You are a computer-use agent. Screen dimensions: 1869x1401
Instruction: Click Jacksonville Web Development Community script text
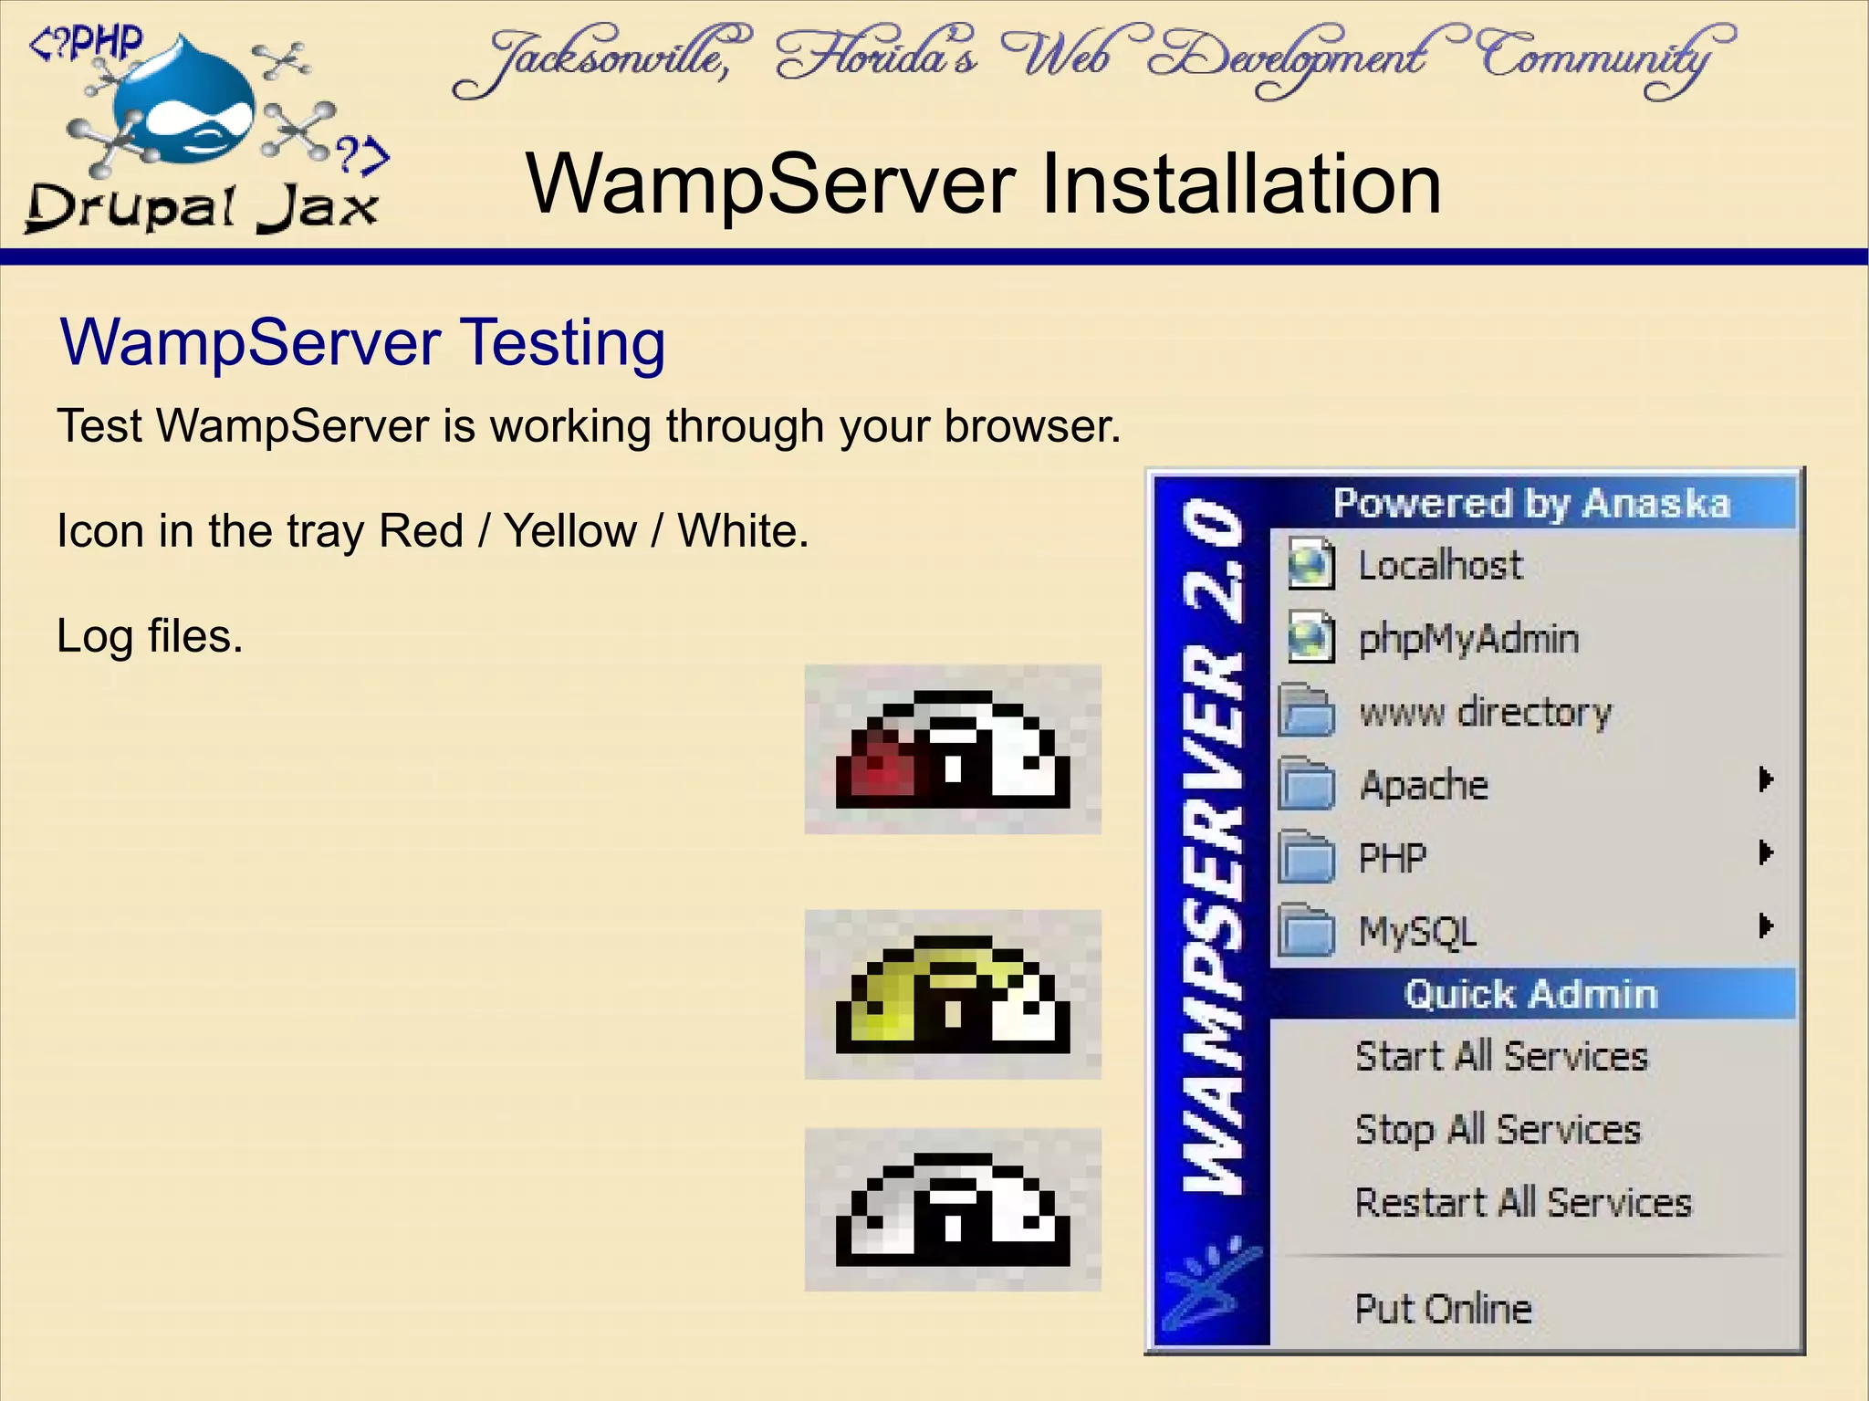pos(1093,60)
